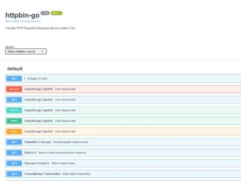Viewport: 241px width, 181px height.
Task: Open the openapi.json link under the title
Action: tap(23, 21)
